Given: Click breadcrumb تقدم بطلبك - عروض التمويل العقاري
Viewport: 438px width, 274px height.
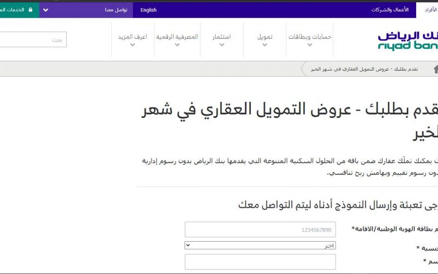Looking at the screenshot, I should [x=364, y=69].
